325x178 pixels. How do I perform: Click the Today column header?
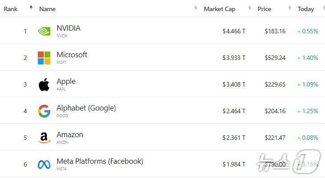point(305,9)
